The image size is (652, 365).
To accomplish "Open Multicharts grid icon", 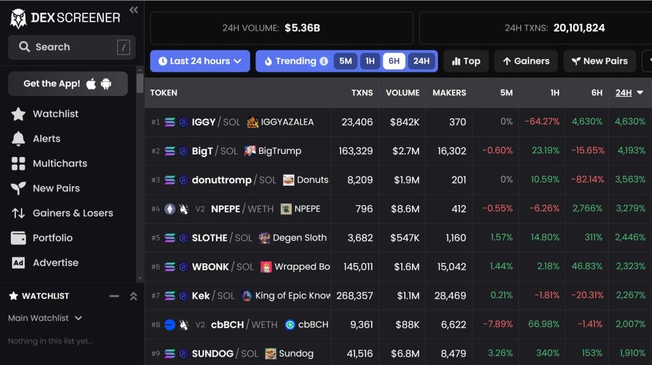I will pos(18,163).
